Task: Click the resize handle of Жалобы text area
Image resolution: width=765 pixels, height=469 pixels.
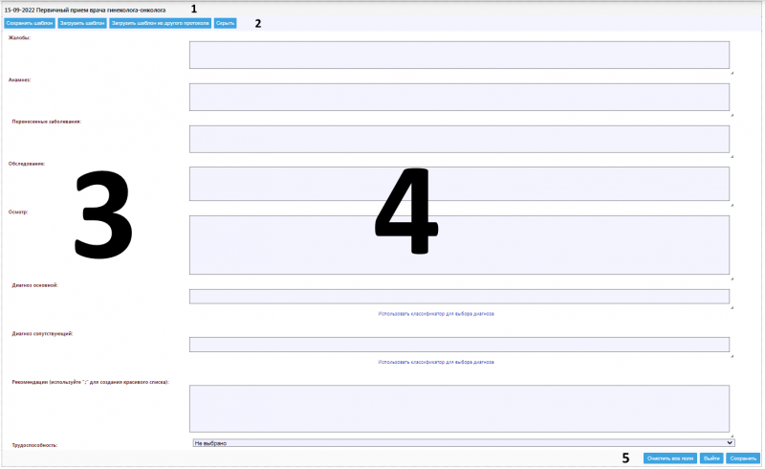Action: click(732, 72)
